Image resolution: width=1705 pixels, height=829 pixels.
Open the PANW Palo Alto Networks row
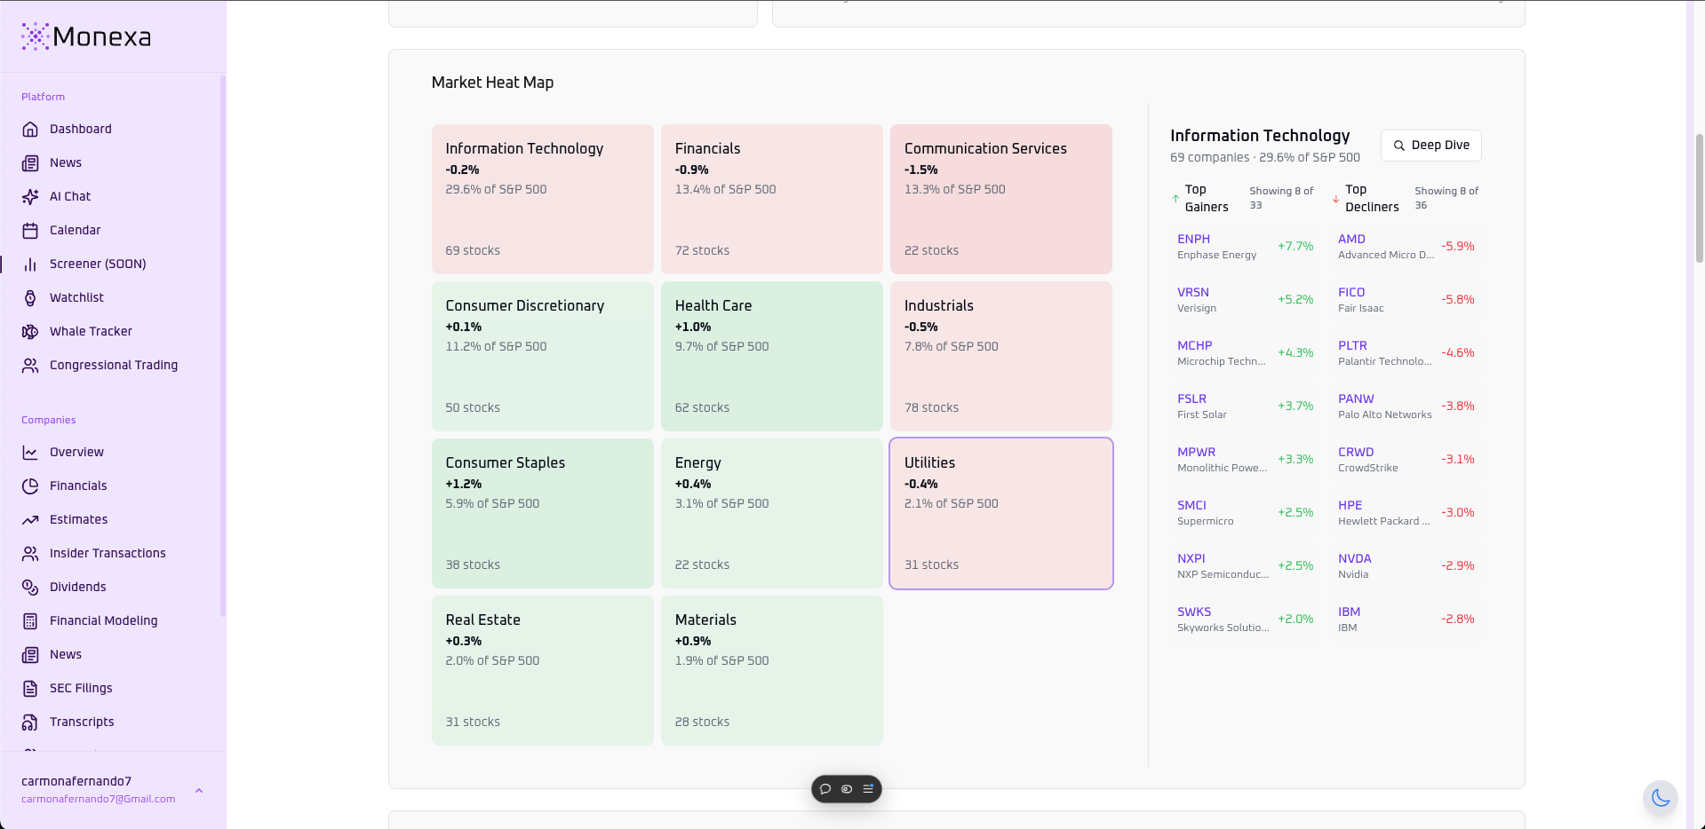point(1406,407)
